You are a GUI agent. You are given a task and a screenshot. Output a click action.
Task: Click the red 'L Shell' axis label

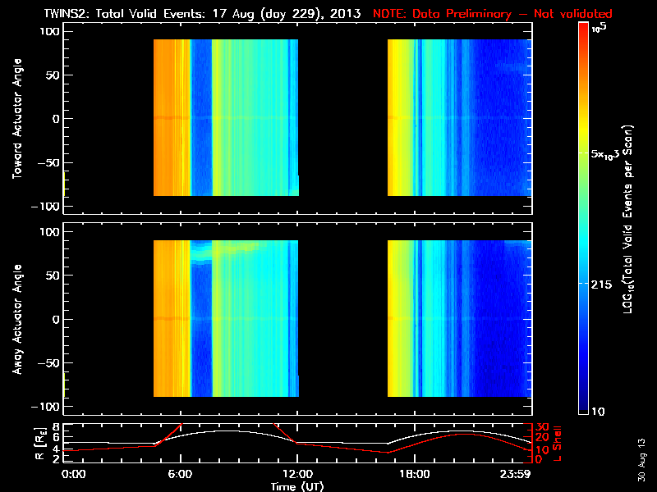(557, 444)
